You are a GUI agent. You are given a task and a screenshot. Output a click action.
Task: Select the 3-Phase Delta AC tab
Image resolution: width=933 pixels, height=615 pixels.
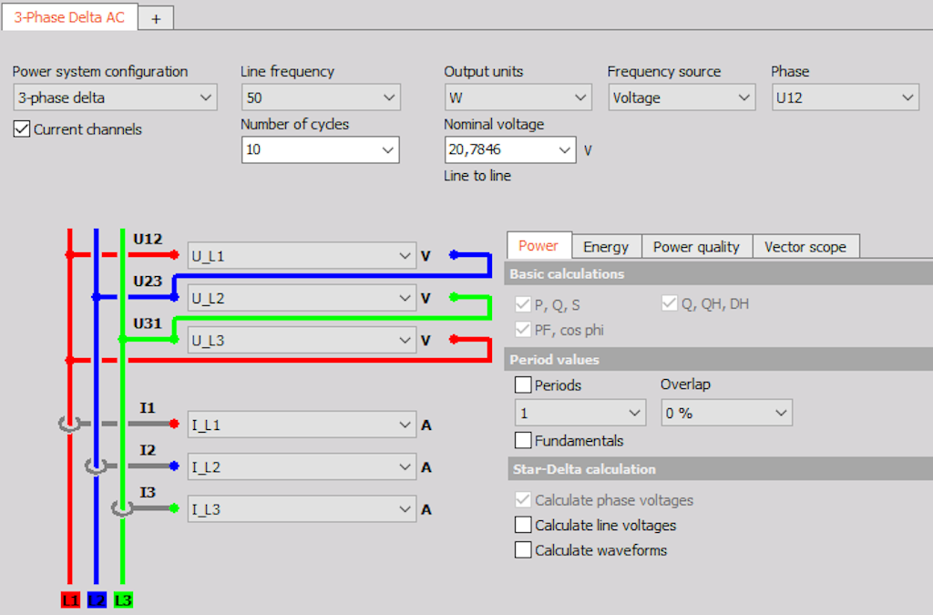pos(69,17)
